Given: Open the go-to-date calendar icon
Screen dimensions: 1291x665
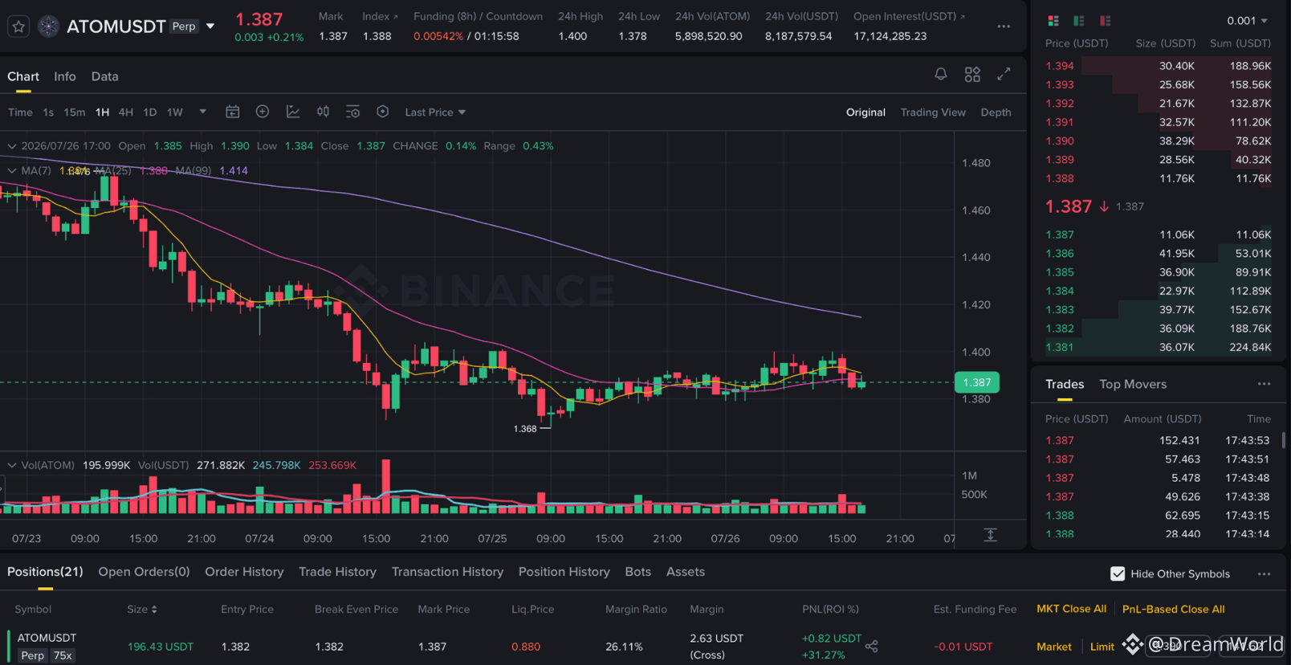Looking at the screenshot, I should 232,112.
